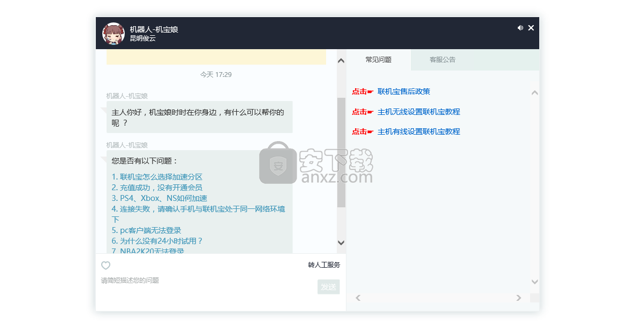Click the red 点击 pointer beside 主机有线设置联机宝教程

(363, 131)
